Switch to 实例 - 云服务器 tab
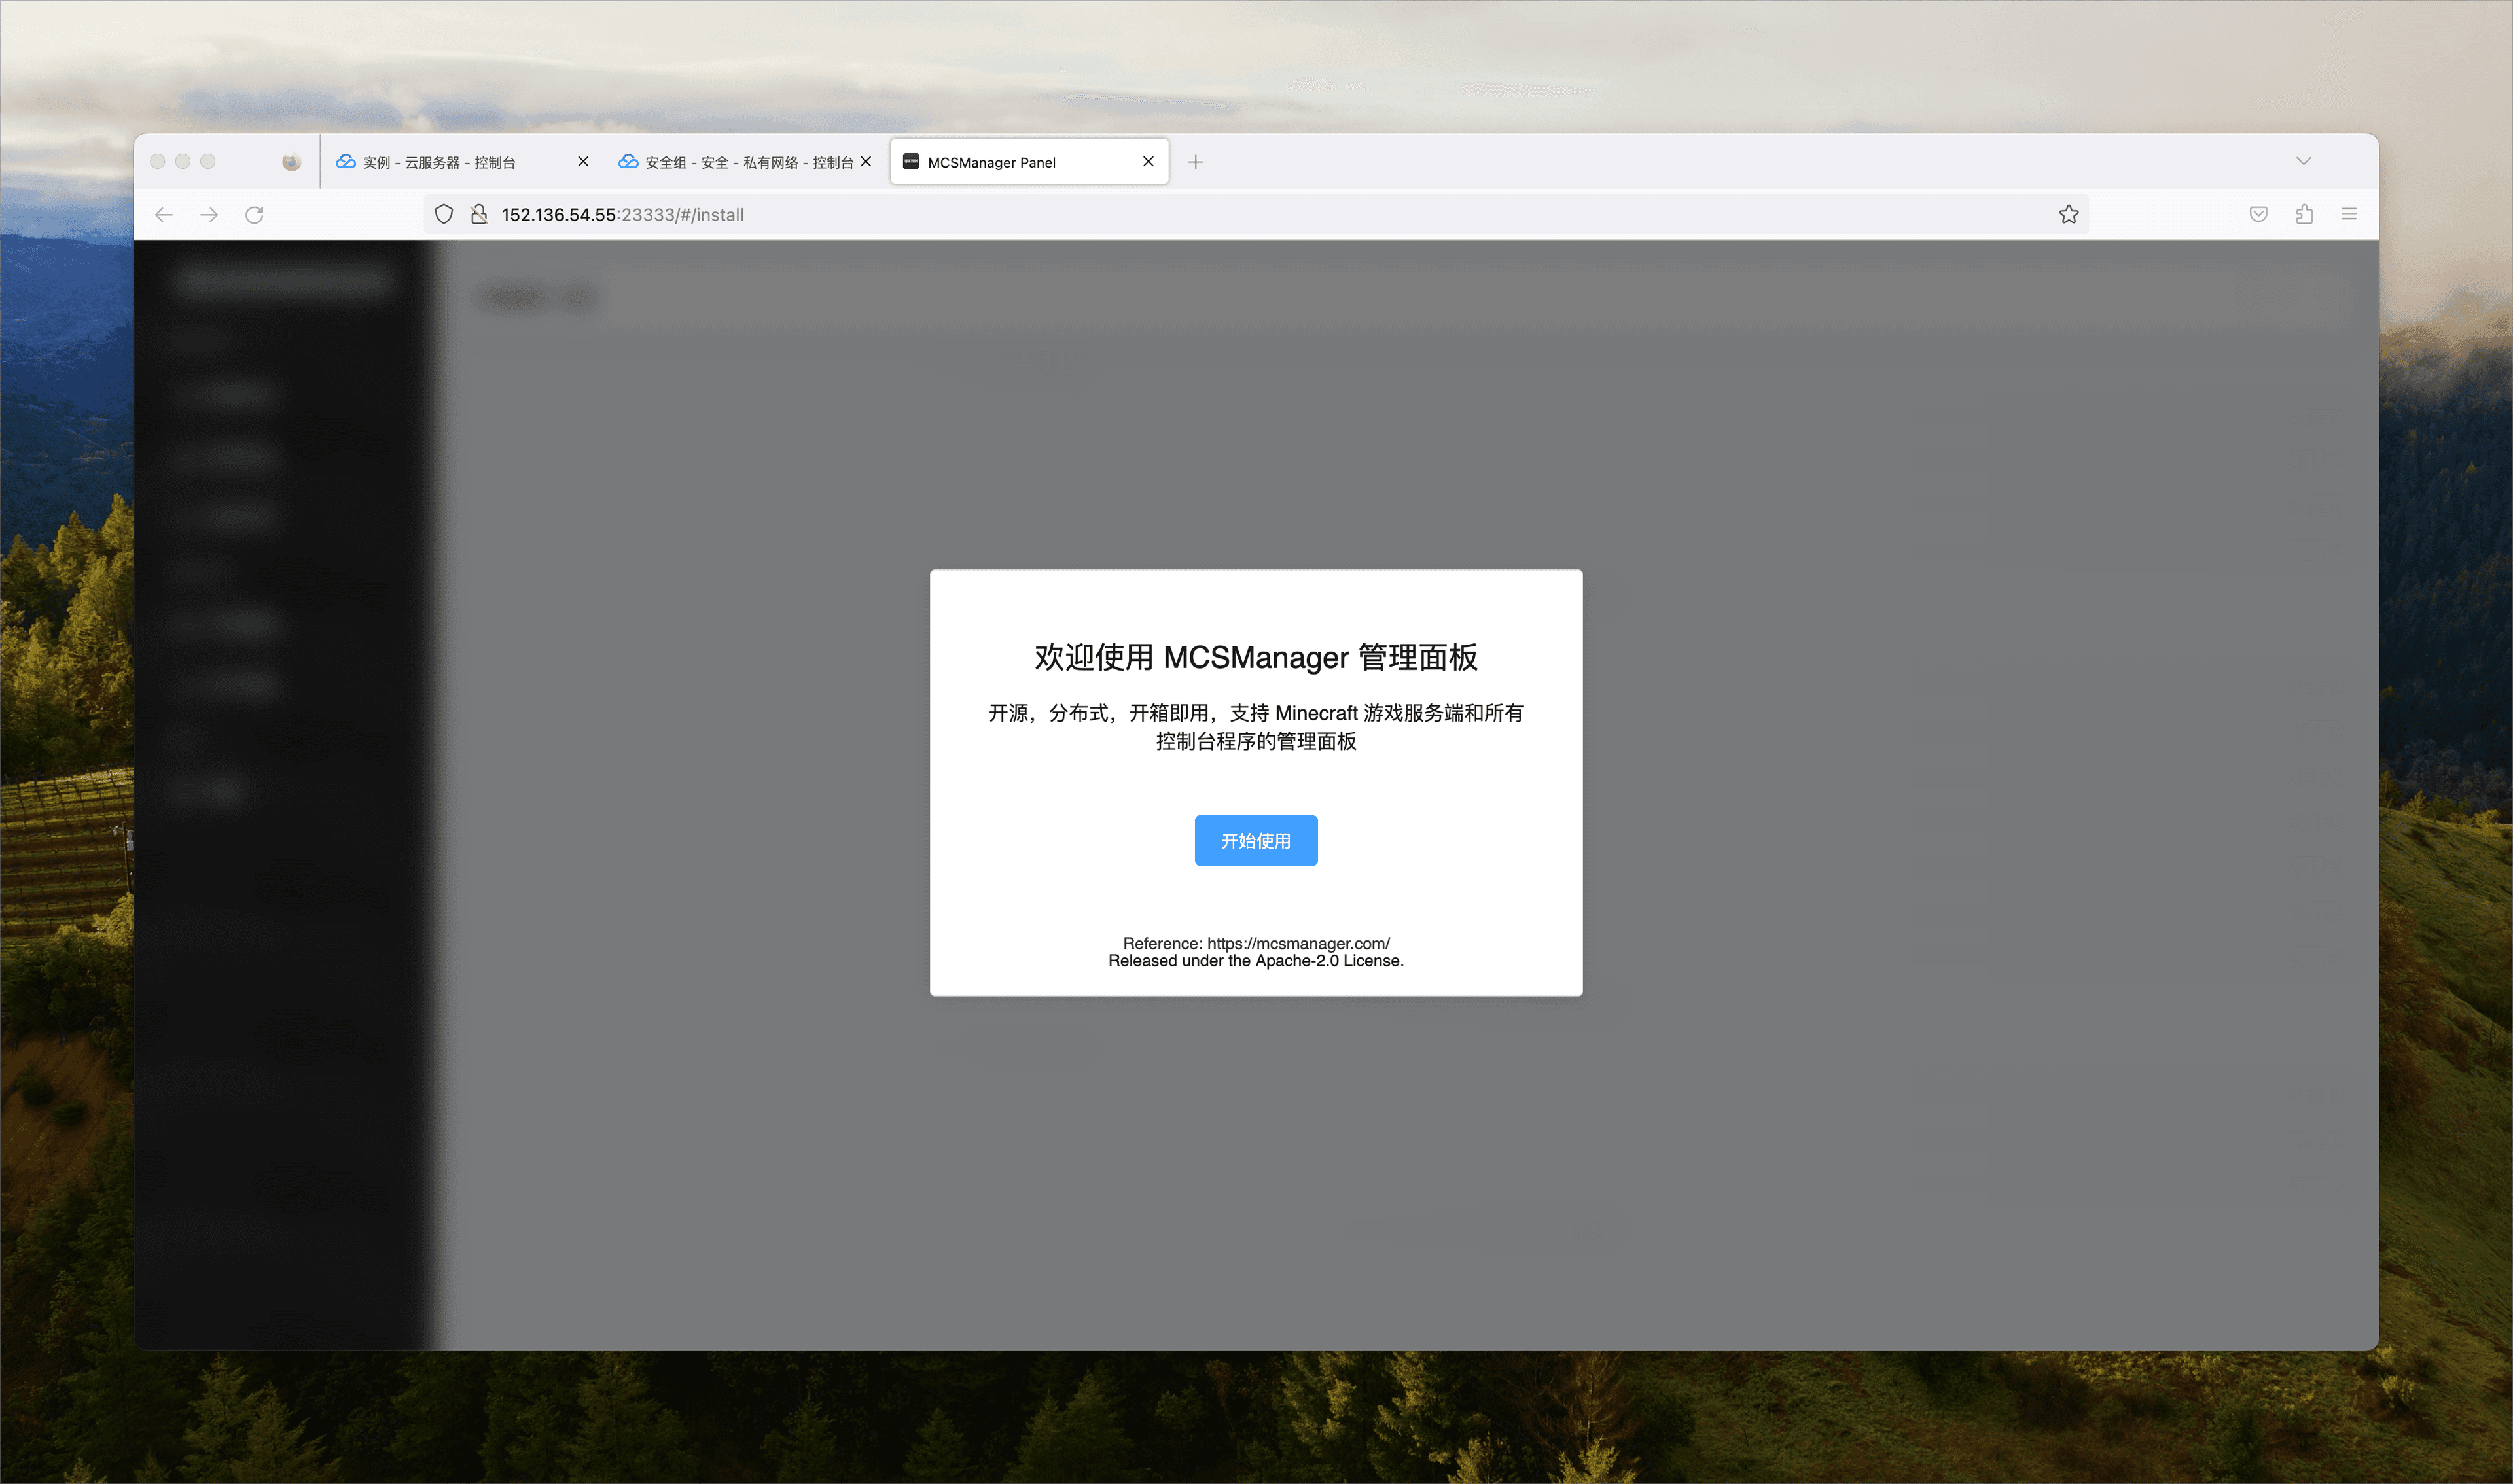The height and width of the screenshot is (1484, 2513). click(x=440, y=162)
